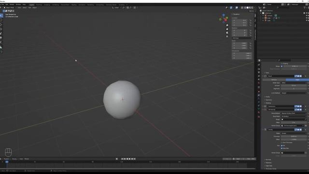Click the Solidify Thickness value field

tap(294, 136)
